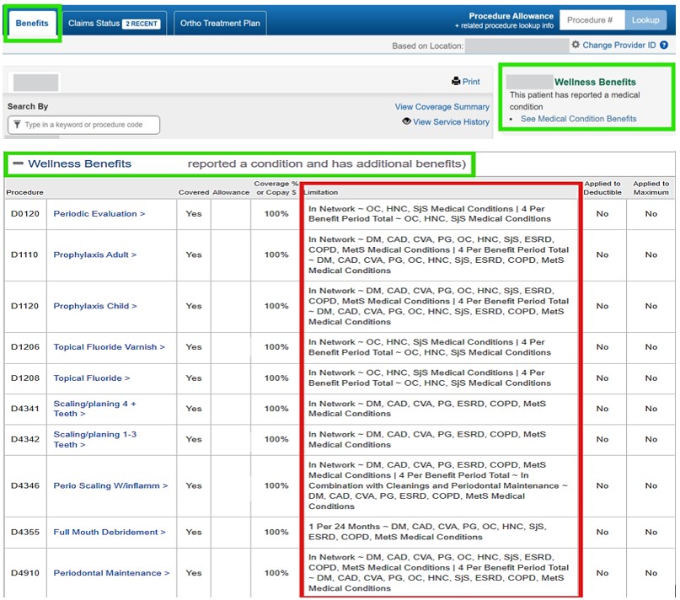This screenshot has height=600, width=680.
Task: Click the eye icon beside View Service History
Action: coord(406,121)
